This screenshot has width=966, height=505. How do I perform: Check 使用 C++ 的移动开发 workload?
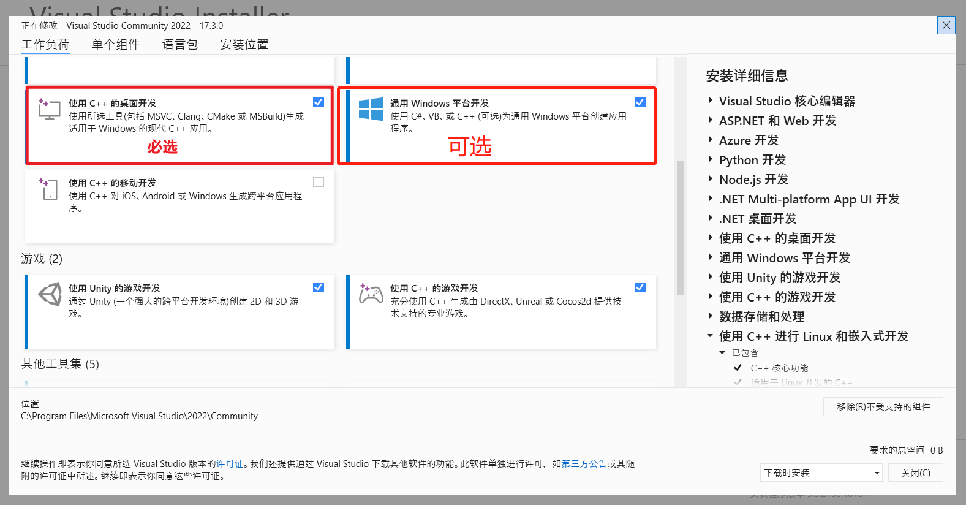[x=319, y=182]
